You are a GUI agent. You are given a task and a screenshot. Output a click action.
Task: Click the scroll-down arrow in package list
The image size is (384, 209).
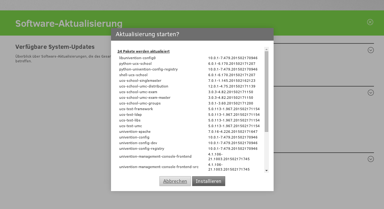coord(266,170)
